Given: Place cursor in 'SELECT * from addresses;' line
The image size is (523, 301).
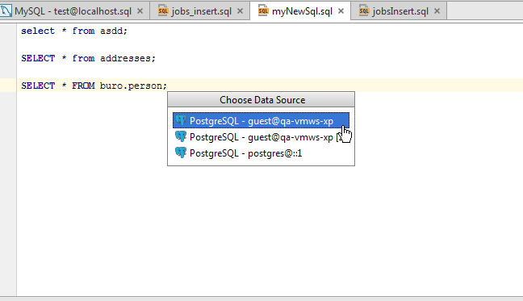Looking at the screenshot, I should 89,58.
